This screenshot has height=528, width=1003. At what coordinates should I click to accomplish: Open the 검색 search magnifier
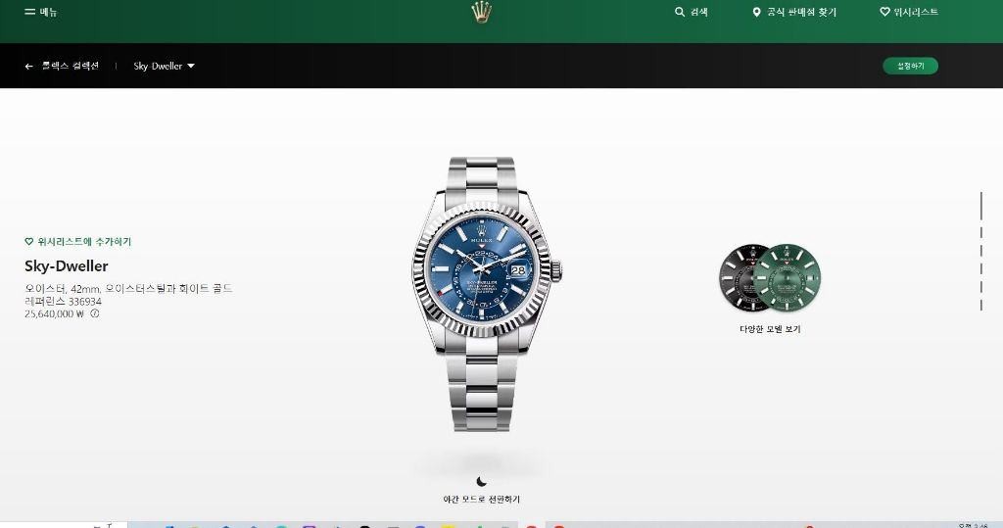(x=691, y=12)
